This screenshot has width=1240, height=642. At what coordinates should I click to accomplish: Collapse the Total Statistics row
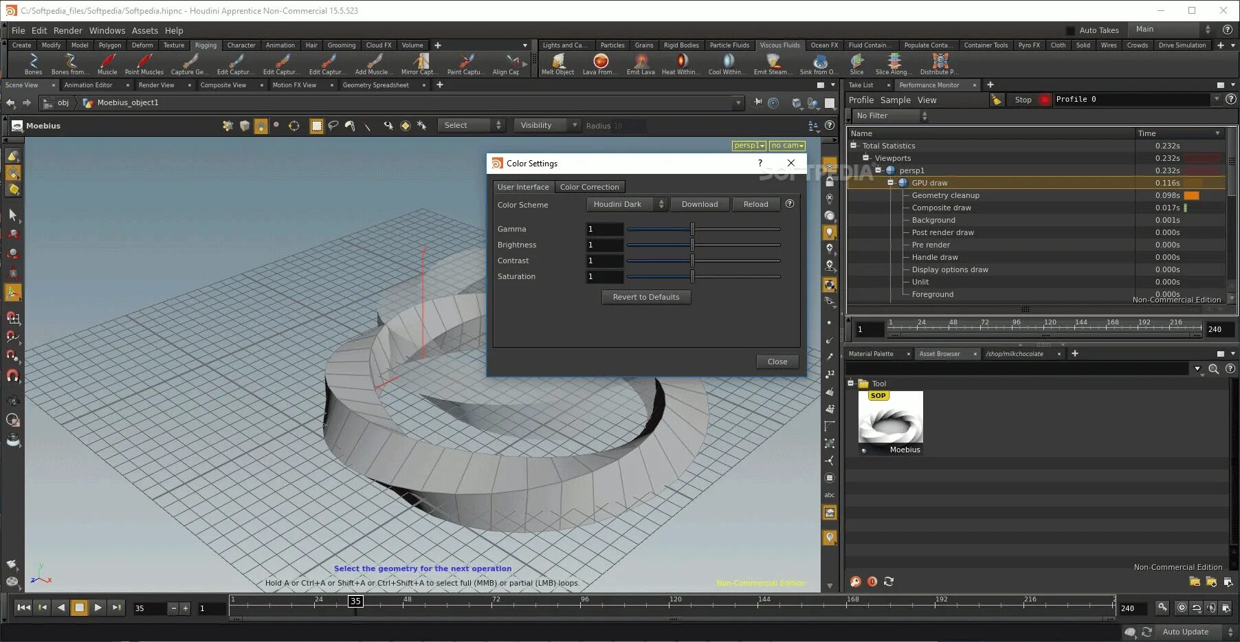point(854,146)
